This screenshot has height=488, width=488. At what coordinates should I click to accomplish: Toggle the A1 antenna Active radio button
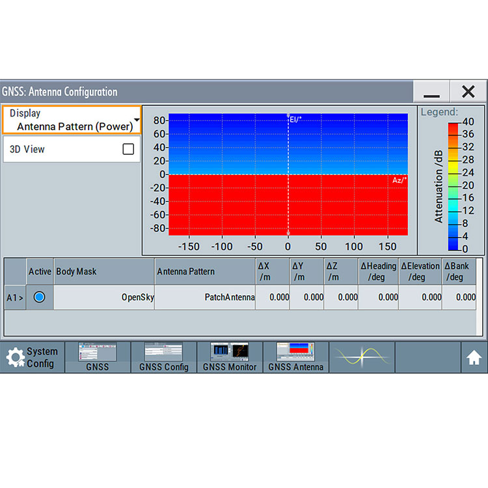(x=40, y=297)
